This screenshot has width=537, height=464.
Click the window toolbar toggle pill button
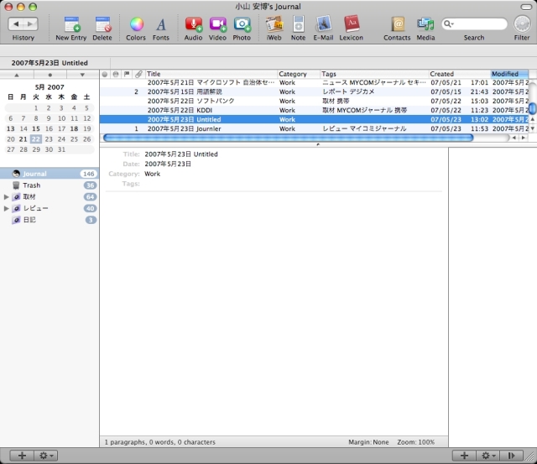pyautogui.click(x=526, y=7)
